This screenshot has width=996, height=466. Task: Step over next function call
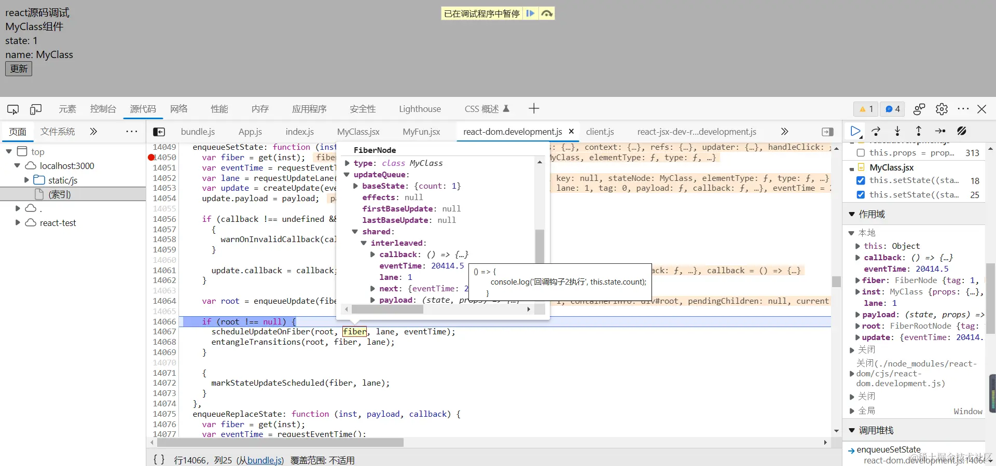tap(876, 131)
